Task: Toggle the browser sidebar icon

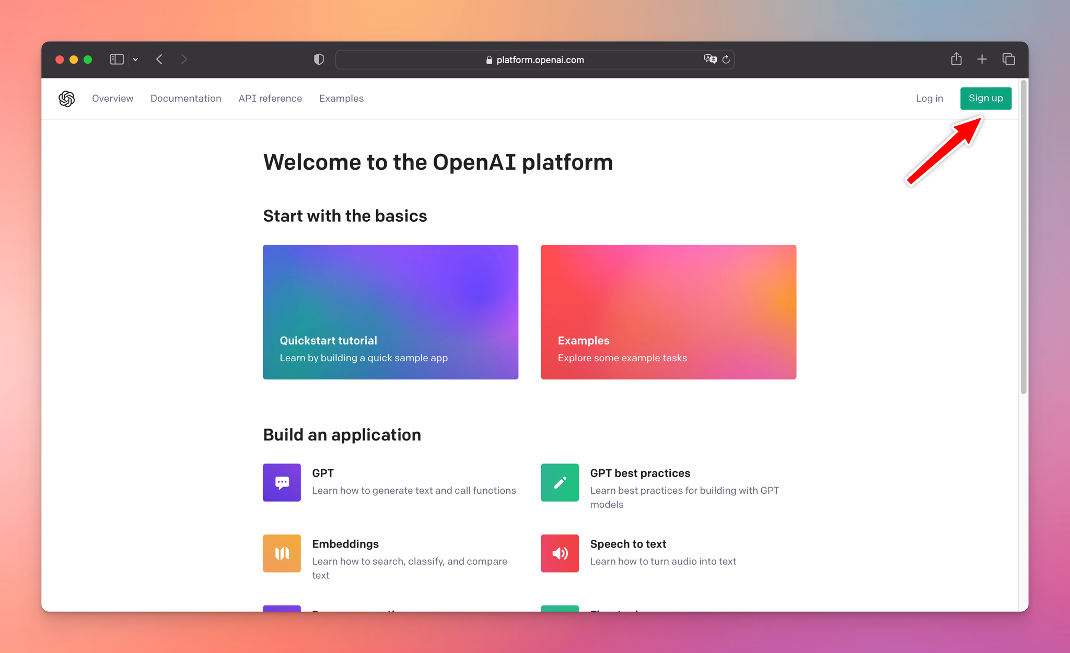Action: pyautogui.click(x=117, y=59)
